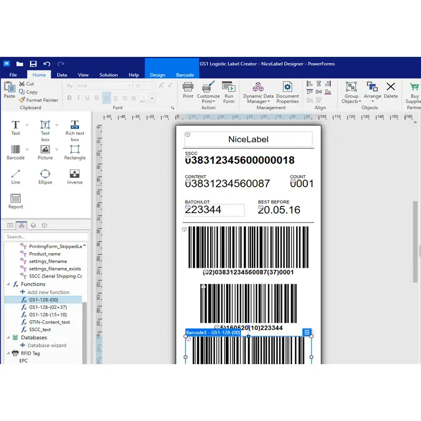Click Add new function
The height and width of the screenshot is (421, 421).
pos(48,292)
